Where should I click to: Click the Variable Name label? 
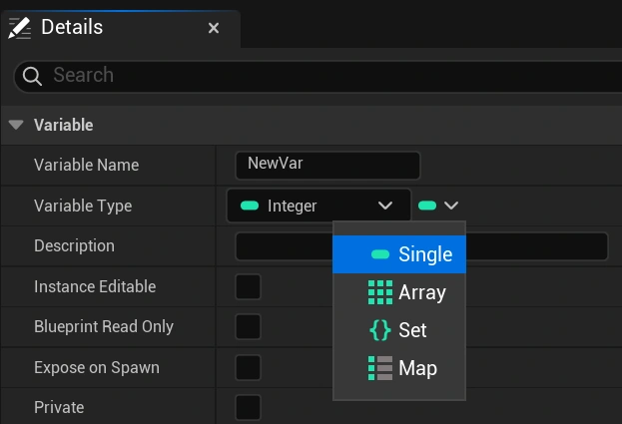pos(87,165)
